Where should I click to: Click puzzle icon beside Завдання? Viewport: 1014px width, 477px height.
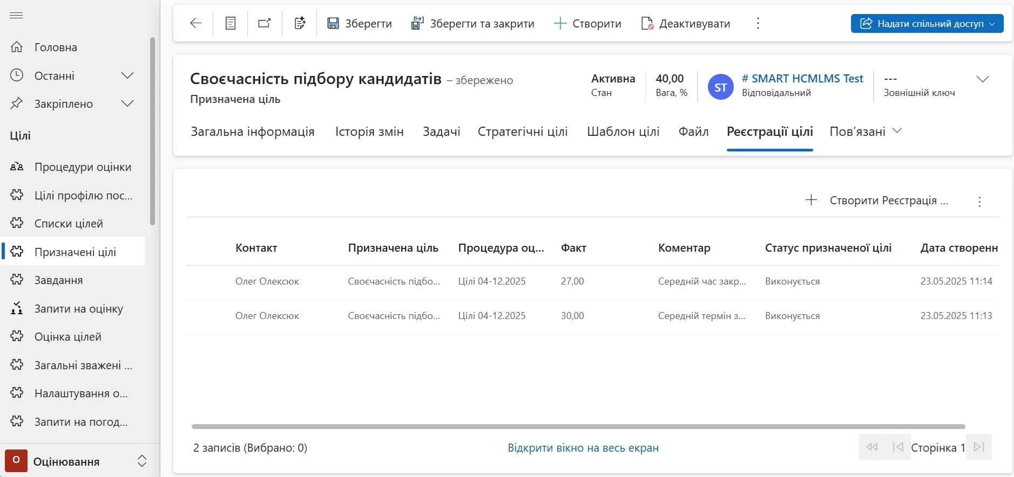17,280
